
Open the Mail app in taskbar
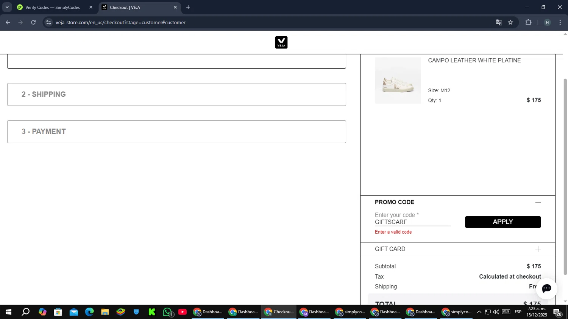click(x=73, y=312)
